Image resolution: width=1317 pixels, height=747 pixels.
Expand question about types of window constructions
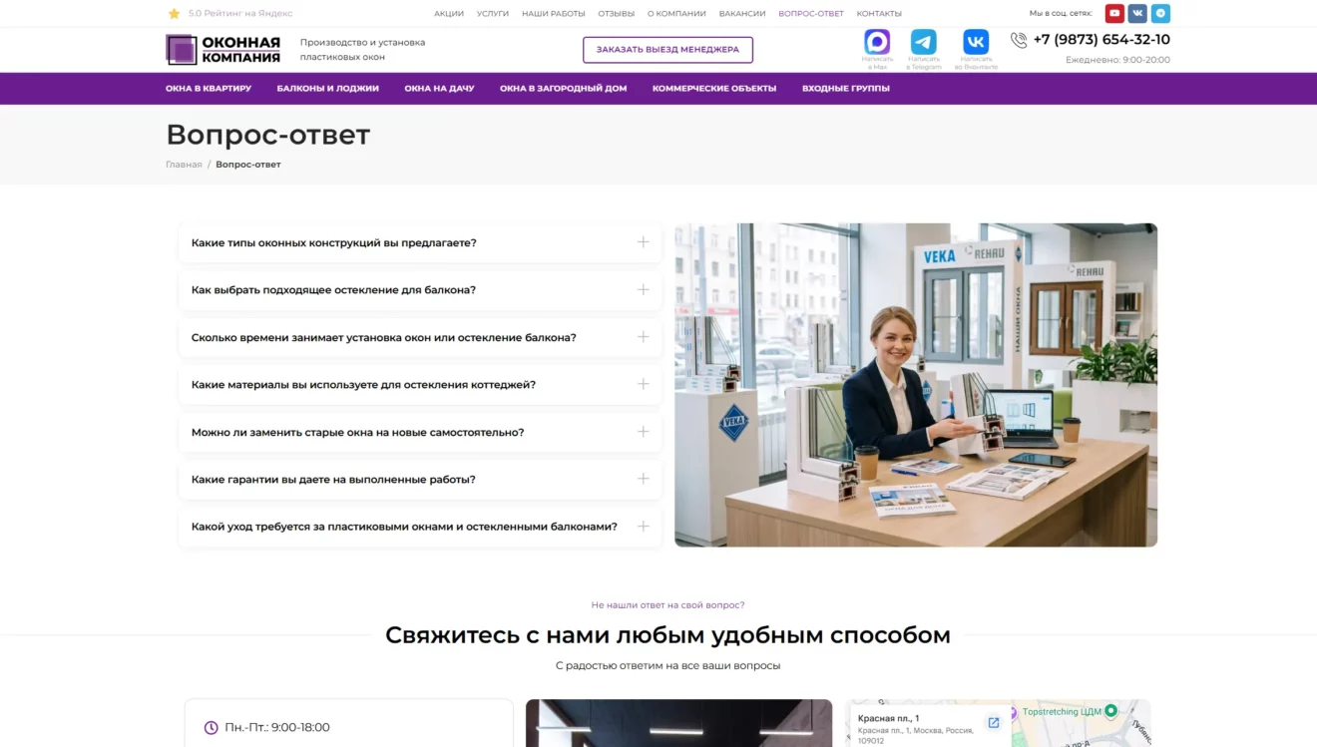pos(420,242)
